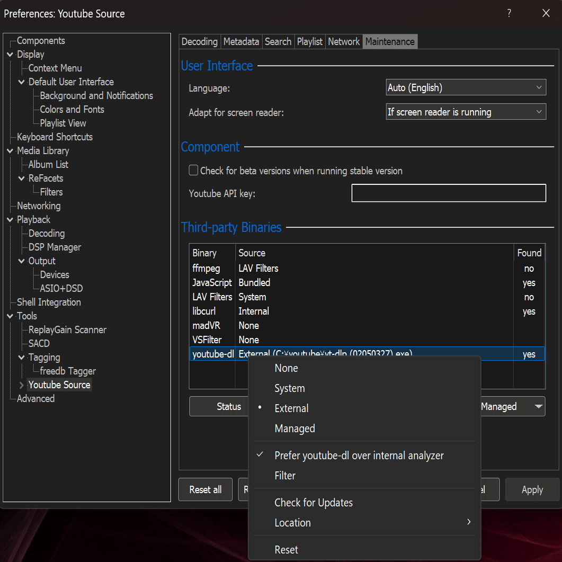Click into Youtube API key field
Viewport: 562px width, 562px height.
(x=449, y=193)
